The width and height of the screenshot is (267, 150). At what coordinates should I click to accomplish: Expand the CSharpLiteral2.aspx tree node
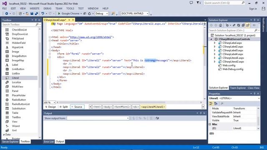[215, 62]
